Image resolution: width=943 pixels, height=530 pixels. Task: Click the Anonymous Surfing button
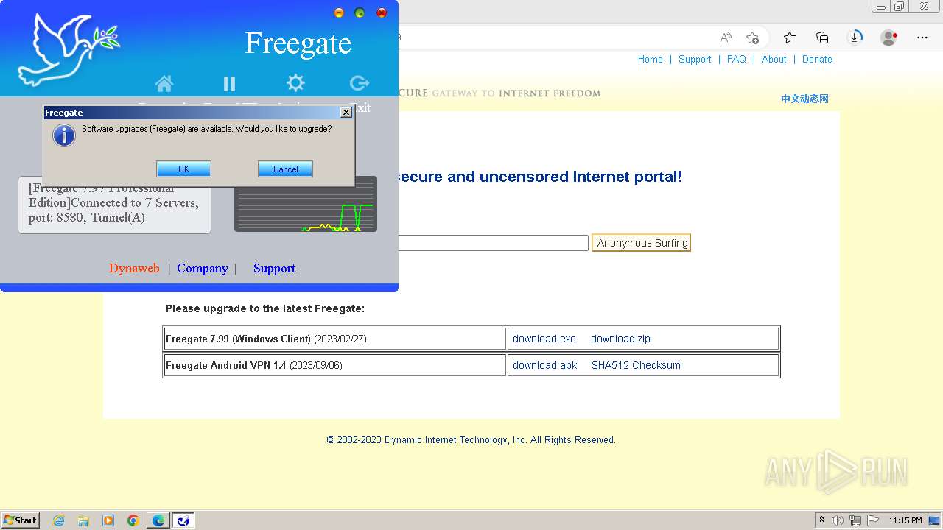pyautogui.click(x=642, y=243)
